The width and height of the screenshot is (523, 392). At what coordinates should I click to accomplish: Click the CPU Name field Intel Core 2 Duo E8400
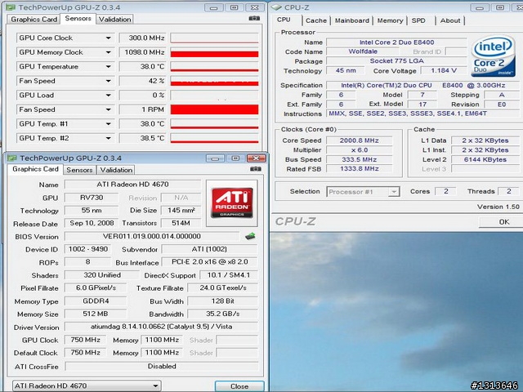[396, 42]
